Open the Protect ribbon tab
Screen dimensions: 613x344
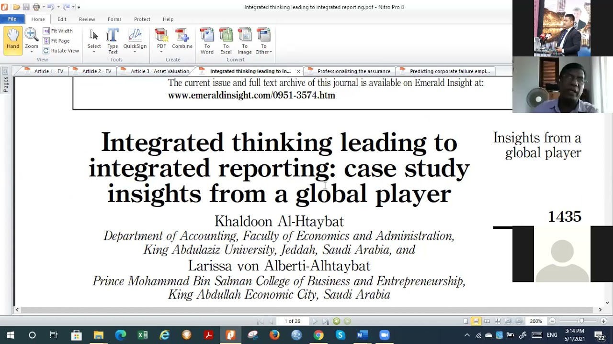click(x=142, y=19)
